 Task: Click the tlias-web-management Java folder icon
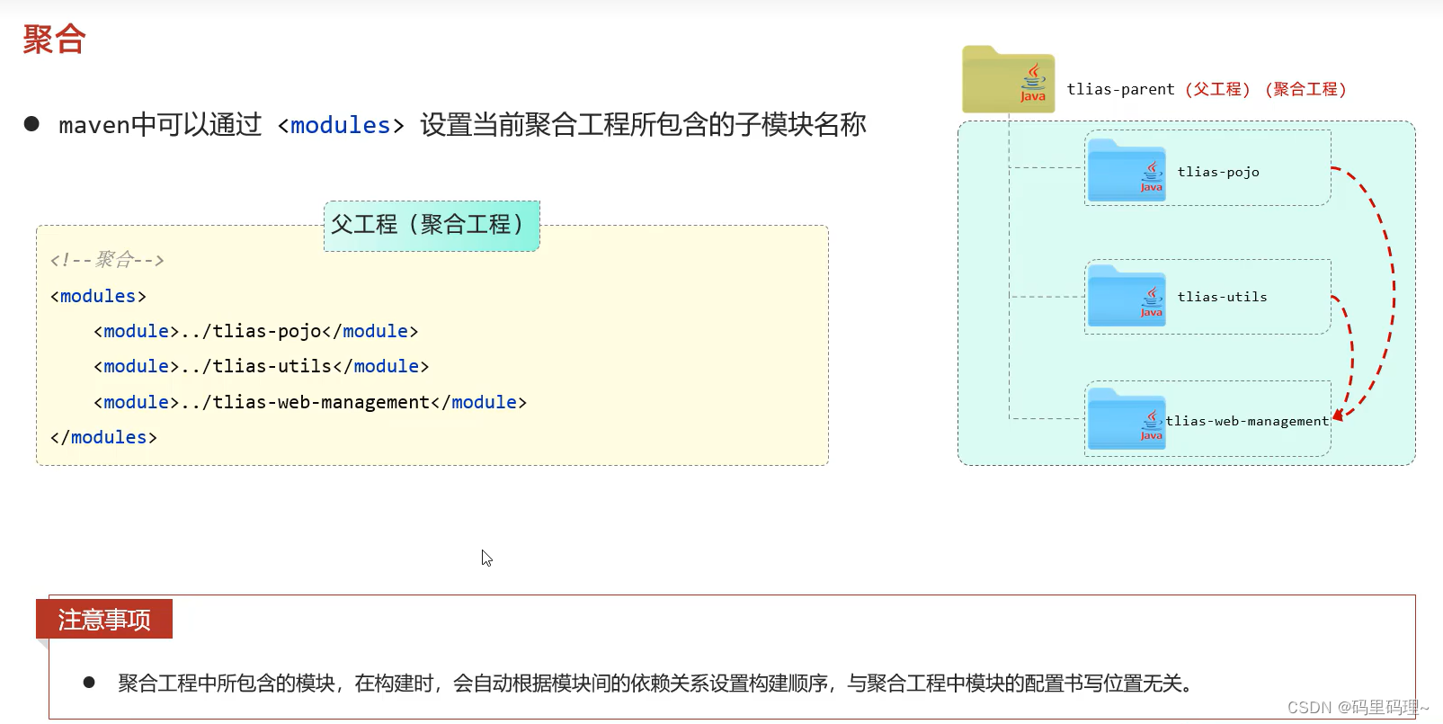(1127, 419)
